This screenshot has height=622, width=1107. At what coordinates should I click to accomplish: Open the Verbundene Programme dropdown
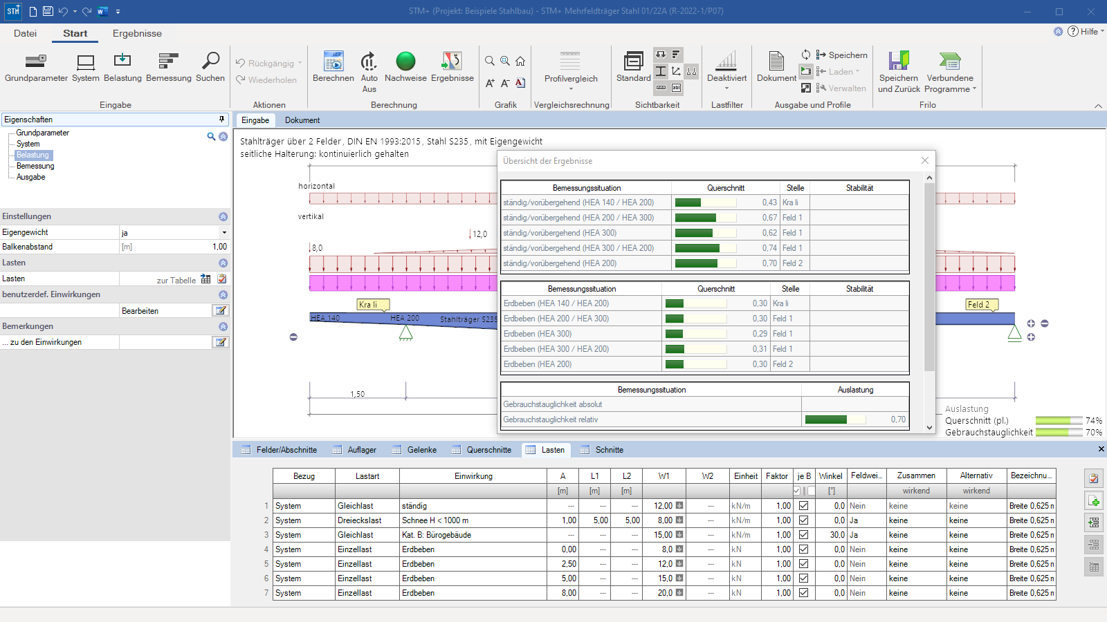pos(950,73)
